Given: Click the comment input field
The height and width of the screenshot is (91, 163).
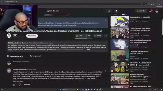Looking at the screenshot, I should click(x=59, y=62).
